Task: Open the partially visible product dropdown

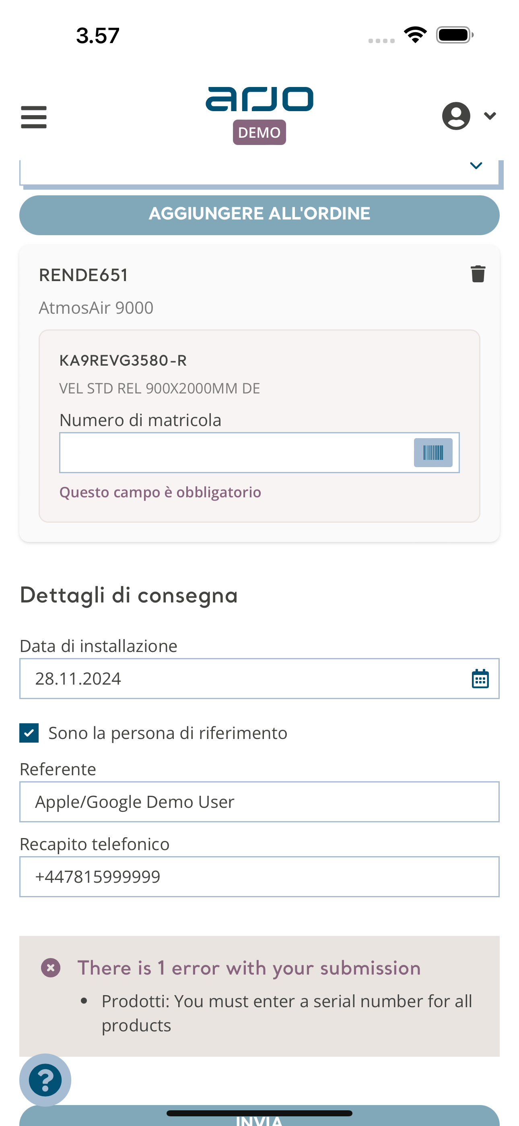Action: [259, 172]
